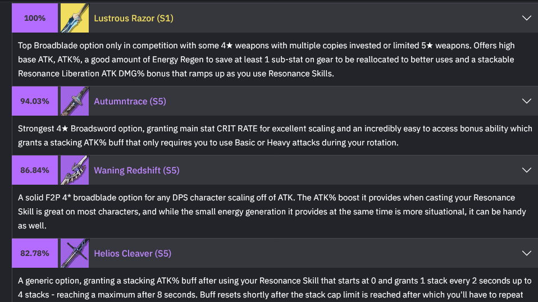Expand the Waning Redshift (S5) chevron

point(526,170)
